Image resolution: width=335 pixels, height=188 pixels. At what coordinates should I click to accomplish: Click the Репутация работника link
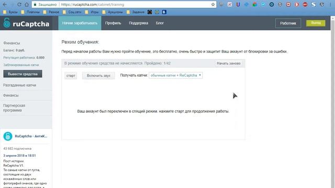point(19,57)
